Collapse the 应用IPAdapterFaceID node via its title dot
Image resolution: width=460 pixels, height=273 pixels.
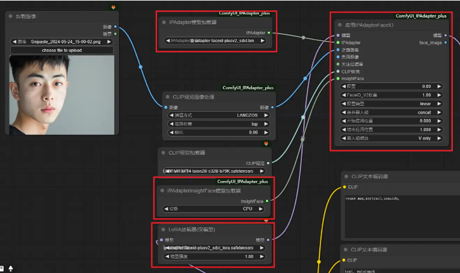[340, 25]
